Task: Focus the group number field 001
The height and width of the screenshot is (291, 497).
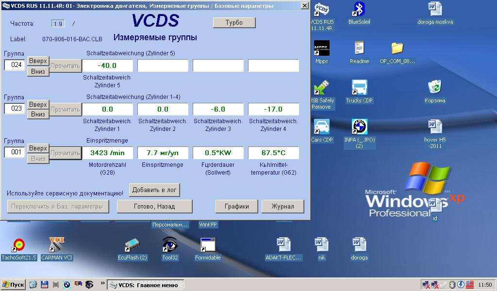Action: tap(15, 152)
